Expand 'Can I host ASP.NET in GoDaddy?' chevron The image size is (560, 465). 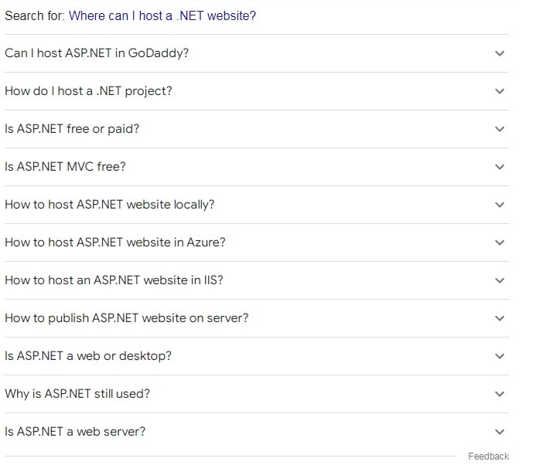[x=499, y=53]
